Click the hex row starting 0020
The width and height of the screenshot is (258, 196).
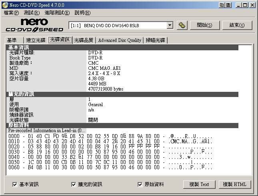point(110,147)
